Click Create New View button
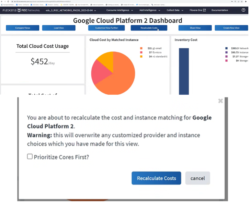 pyautogui.click(x=231, y=28)
